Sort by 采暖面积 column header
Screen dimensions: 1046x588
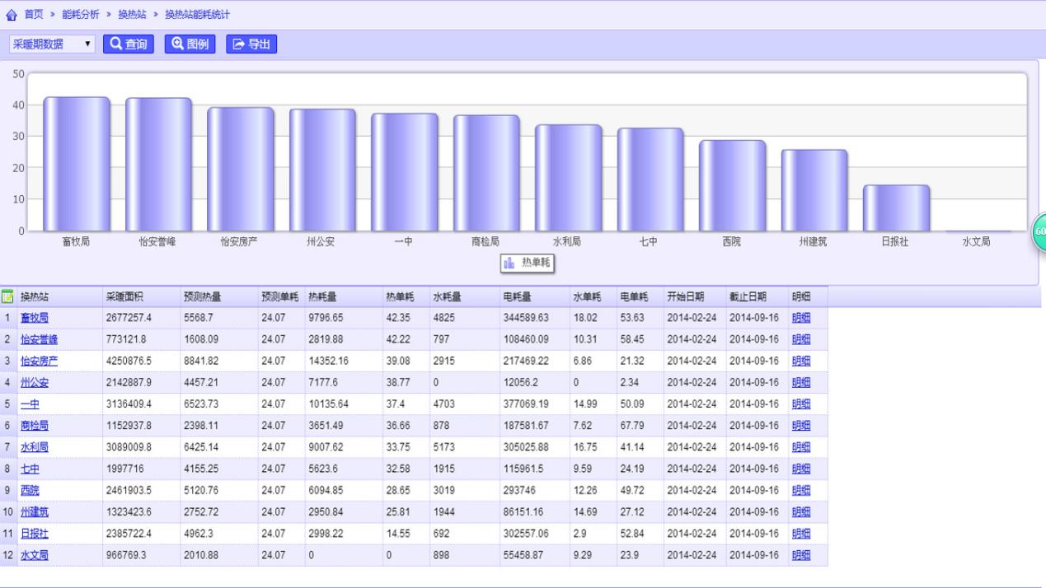point(124,296)
